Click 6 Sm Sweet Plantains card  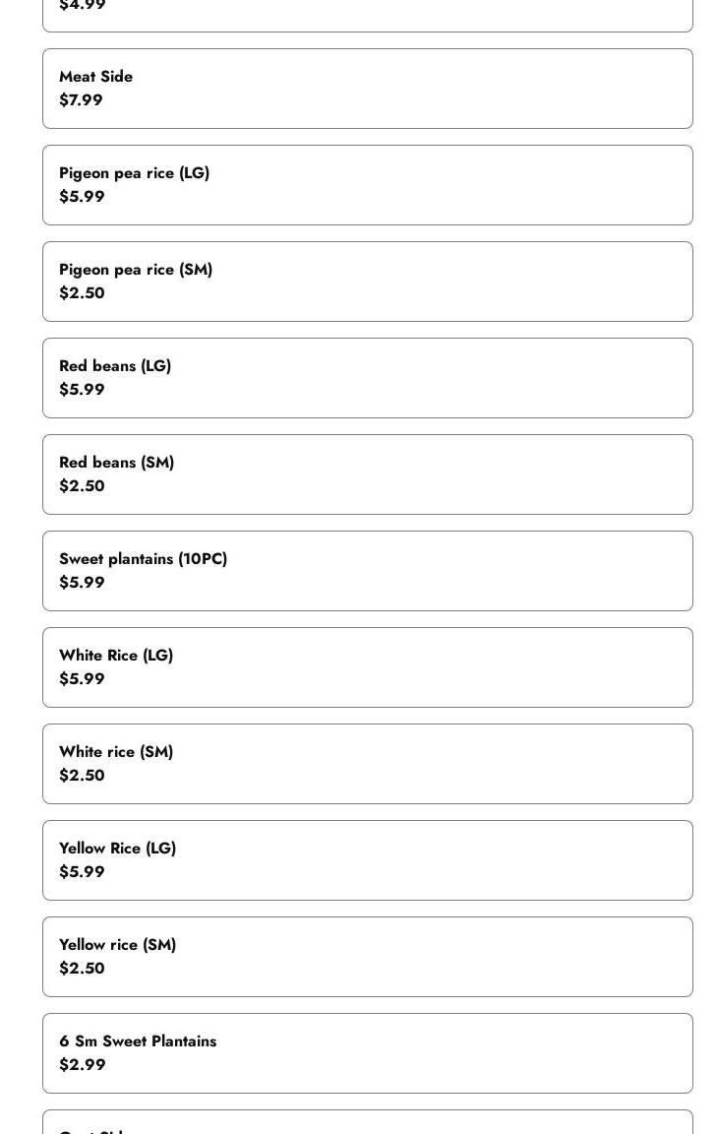(367, 1053)
